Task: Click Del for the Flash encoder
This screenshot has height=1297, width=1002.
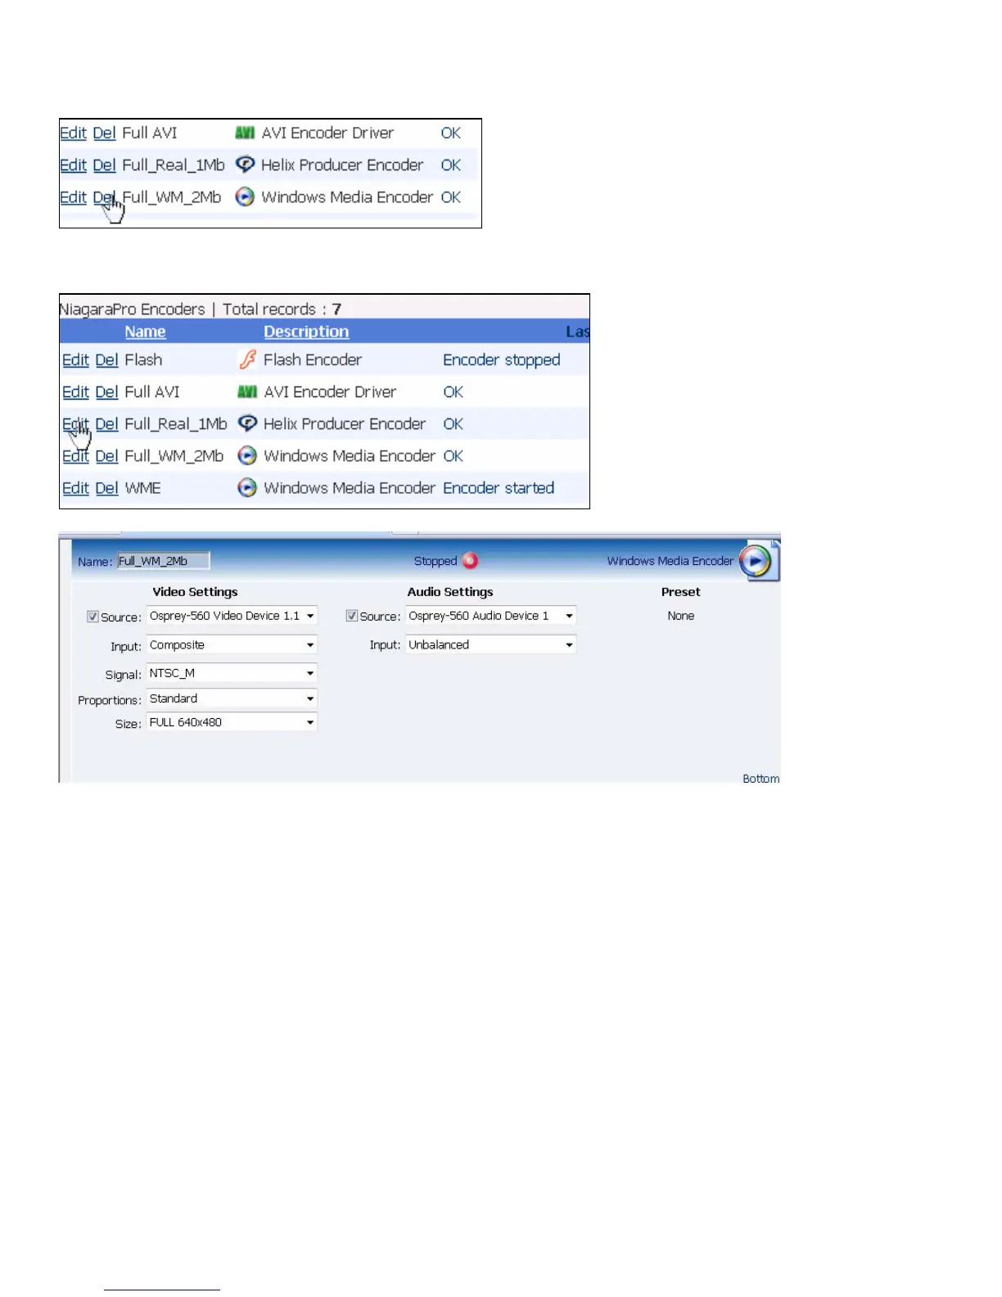Action: [x=106, y=360]
